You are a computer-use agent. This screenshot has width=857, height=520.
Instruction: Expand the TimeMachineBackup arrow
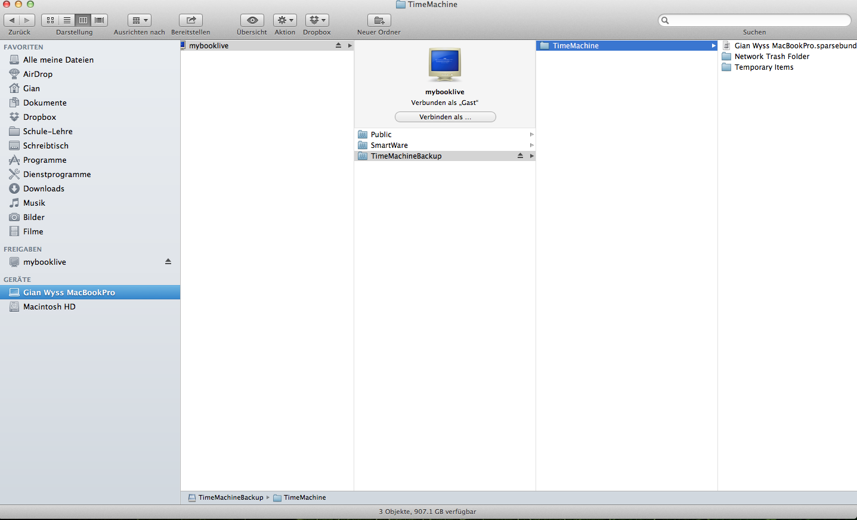[x=531, y=156]
